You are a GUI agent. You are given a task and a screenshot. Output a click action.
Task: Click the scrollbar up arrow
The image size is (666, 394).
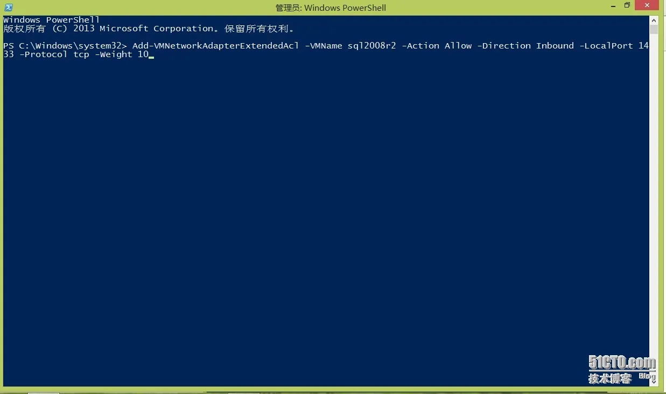[x=654, y=20]
